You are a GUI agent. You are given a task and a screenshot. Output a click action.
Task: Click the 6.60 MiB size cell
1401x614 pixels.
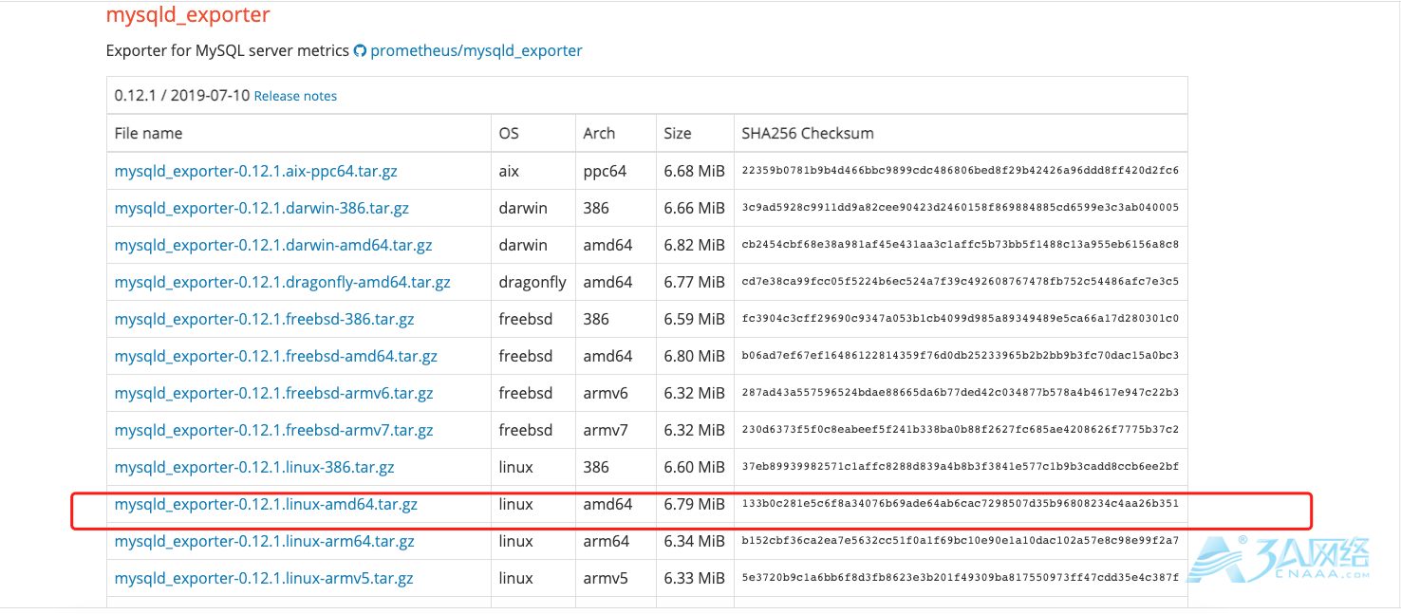pyautogui.click(x=694, y=467)
